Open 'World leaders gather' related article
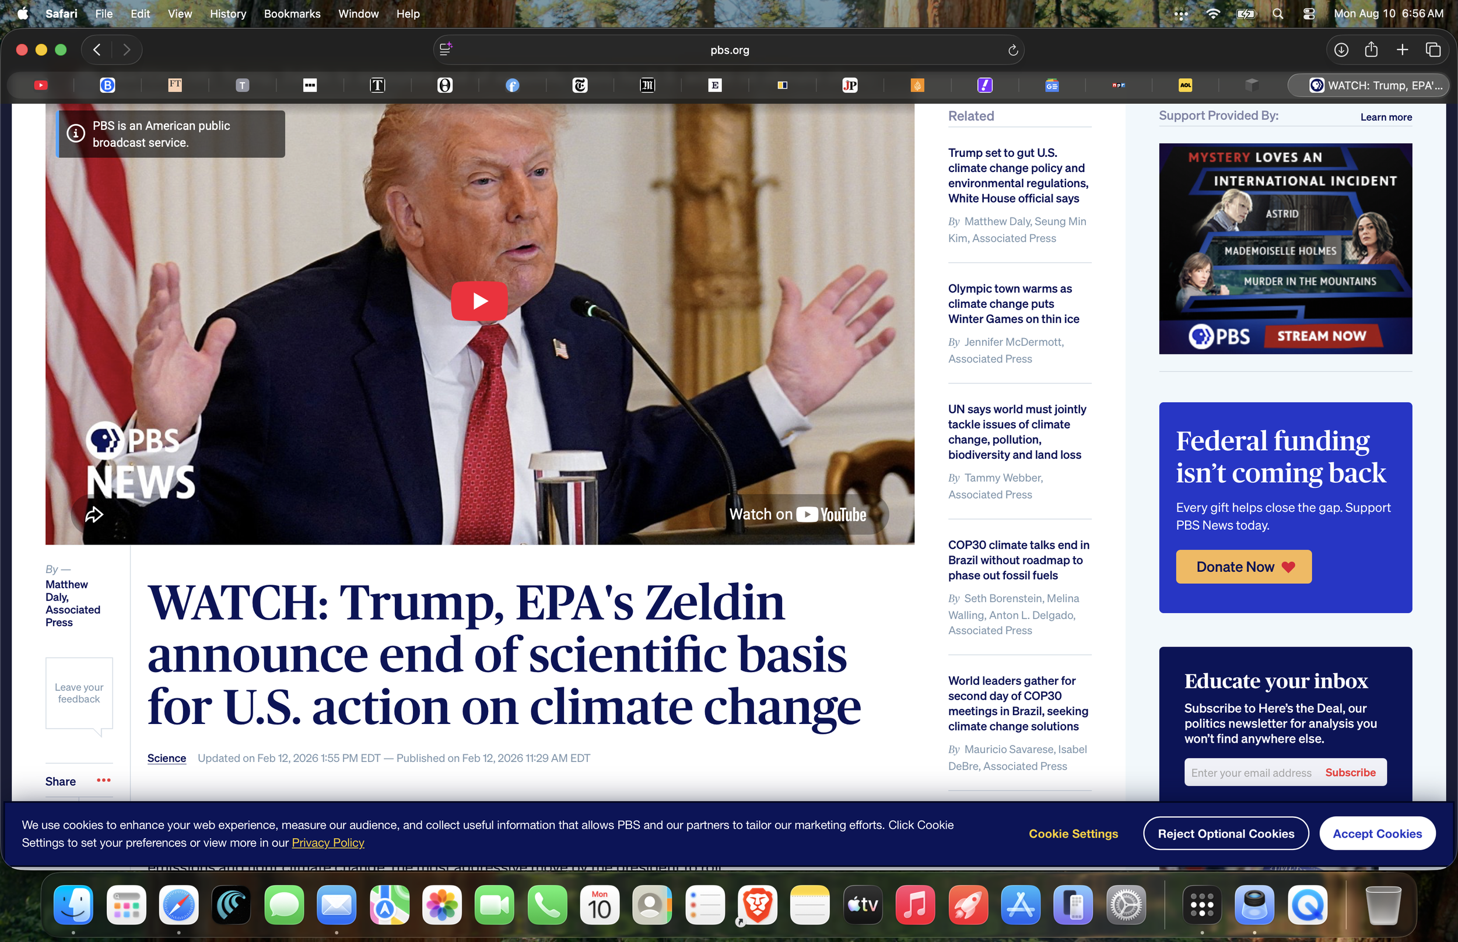This screenshot has height=942, width=1458. (1018, 704)
